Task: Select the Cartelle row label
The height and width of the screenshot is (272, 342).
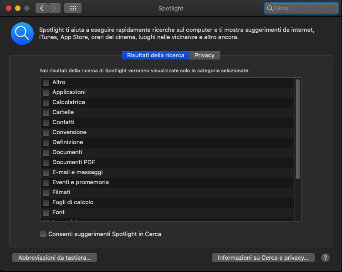Action: [63, 112]
